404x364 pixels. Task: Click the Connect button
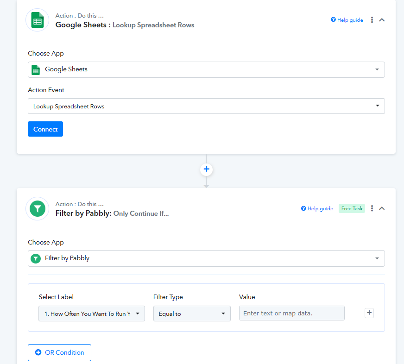pos(45,129)
